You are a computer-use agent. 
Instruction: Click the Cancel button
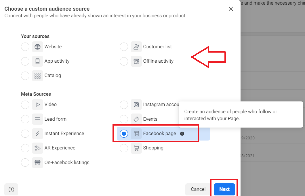[198, 189]
